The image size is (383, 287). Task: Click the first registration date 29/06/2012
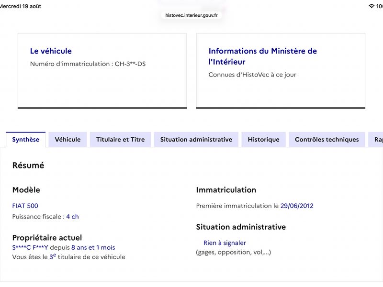pos(297,206)
